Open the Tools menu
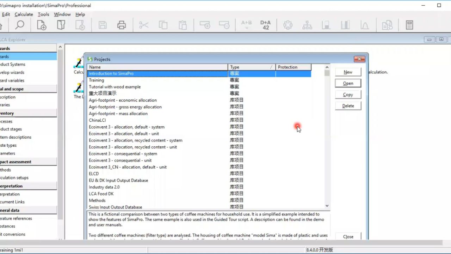The height and width of the screenshot is (254, 451). [x=43, y=14]
